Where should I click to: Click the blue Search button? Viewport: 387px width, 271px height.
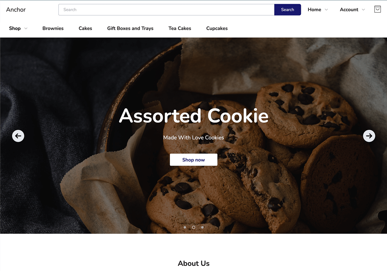(288, 10)
